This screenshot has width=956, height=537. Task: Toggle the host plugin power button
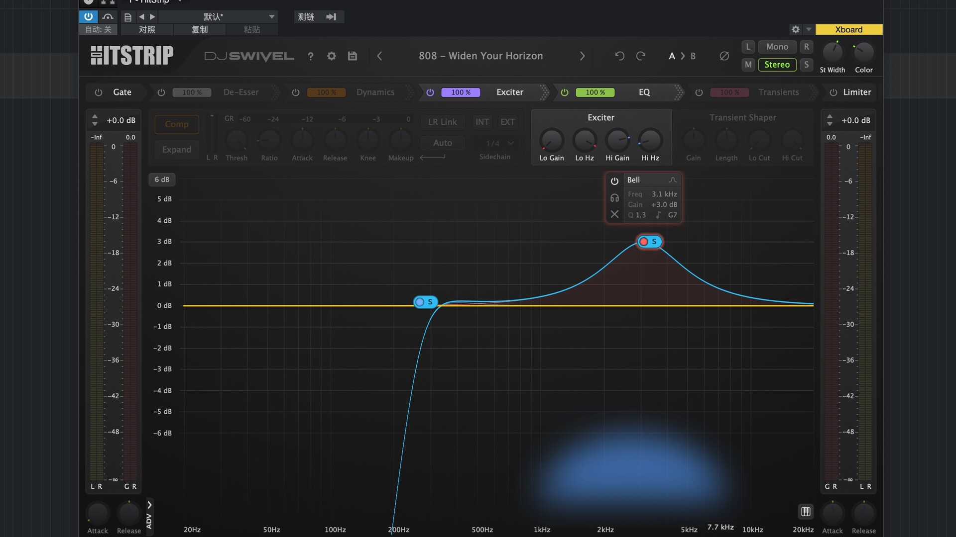pyautogui.click(x=88, y=16)
